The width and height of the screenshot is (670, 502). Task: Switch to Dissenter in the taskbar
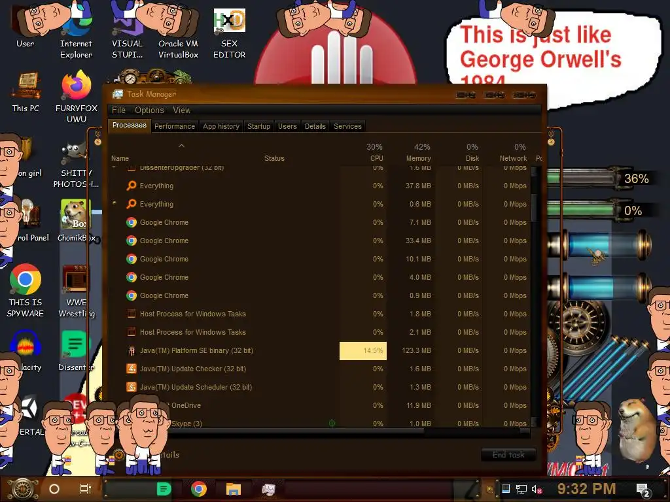tap(164, 489)
